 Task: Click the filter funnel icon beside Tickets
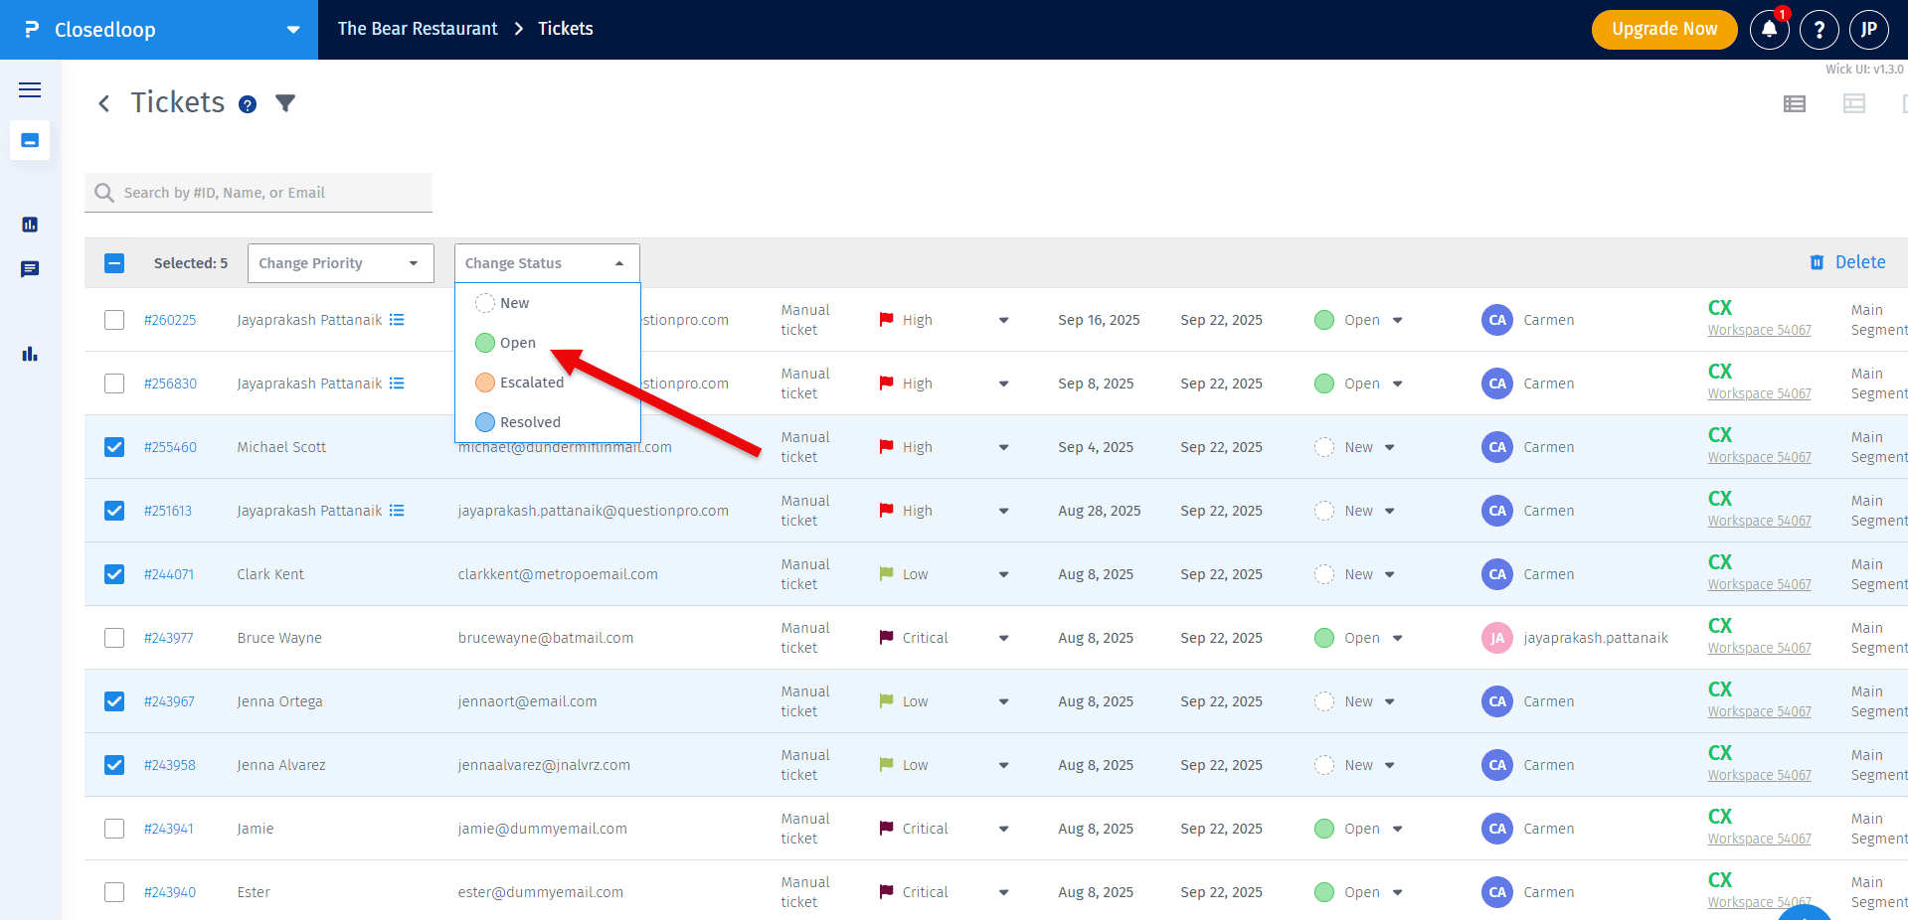[x=285, y=103]
